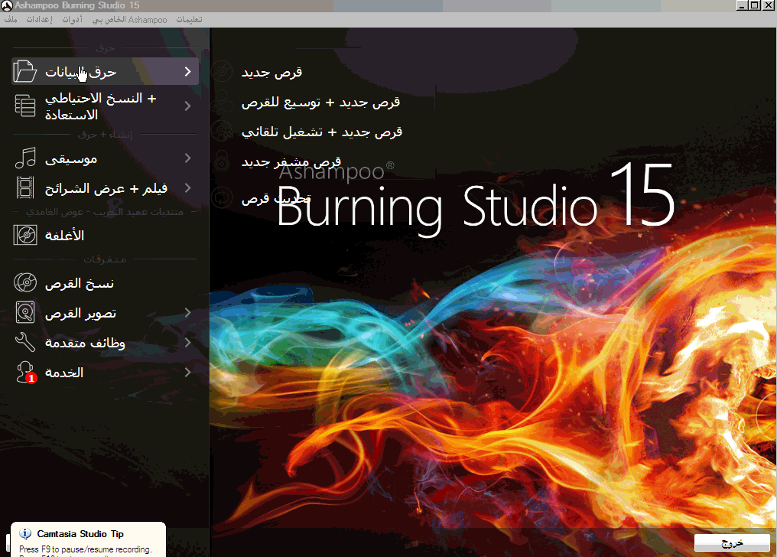Expand the chevron beside موسيقى
Viewport: 777px width, 557px height.
pos(187,159)
